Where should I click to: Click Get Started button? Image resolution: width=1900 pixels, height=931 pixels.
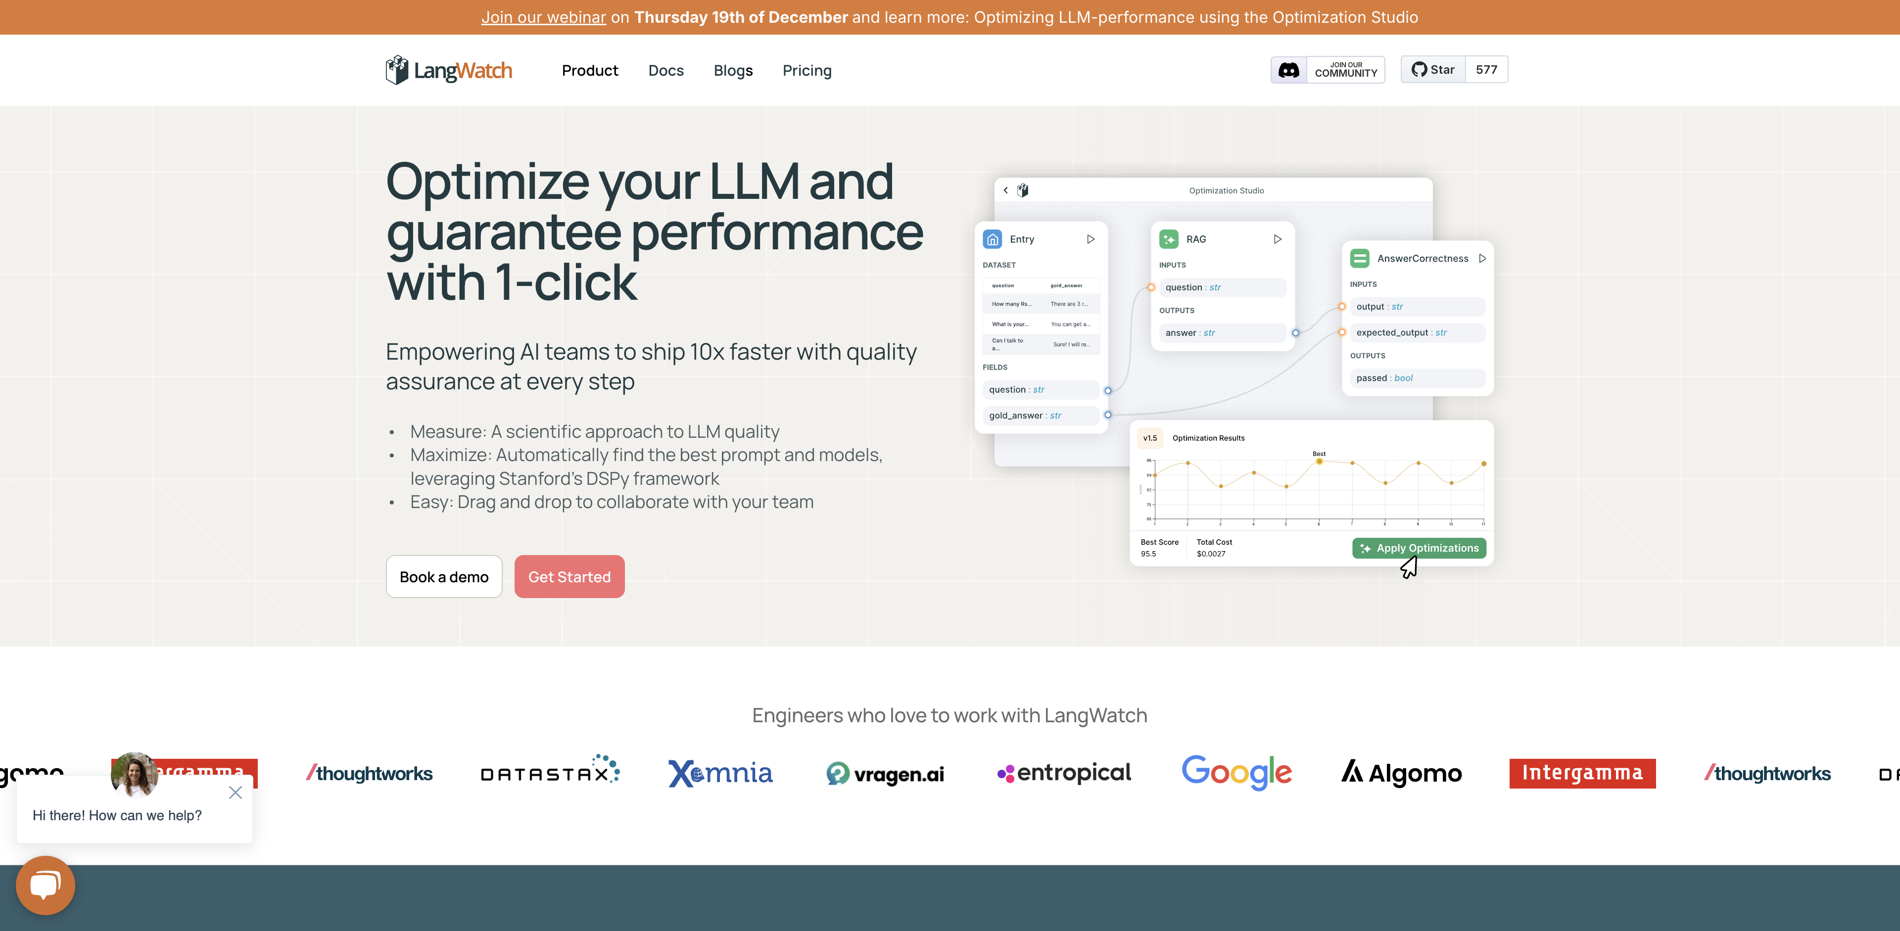tap(569, 576)
